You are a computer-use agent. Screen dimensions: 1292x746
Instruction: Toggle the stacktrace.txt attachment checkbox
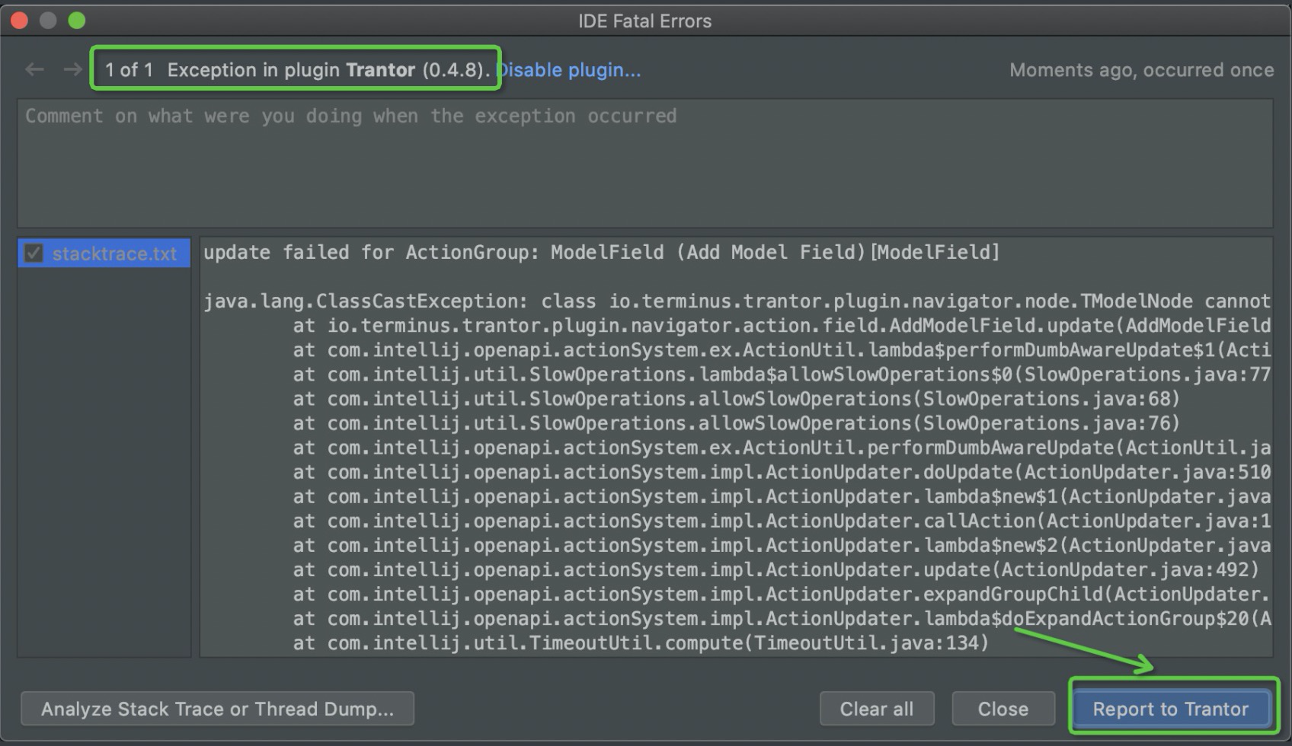tap(34, 253)
